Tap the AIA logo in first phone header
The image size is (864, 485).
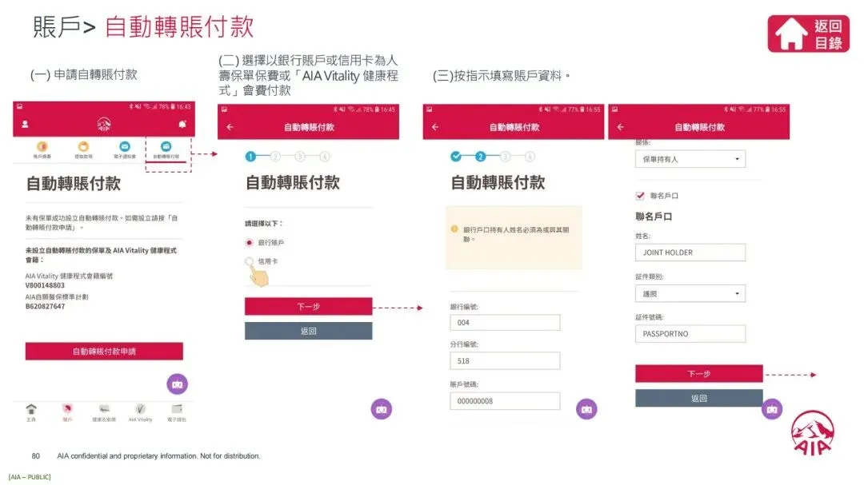[103, 125]
